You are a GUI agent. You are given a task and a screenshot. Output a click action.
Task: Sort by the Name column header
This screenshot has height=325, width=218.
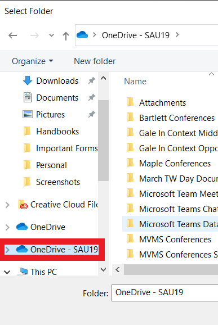(135, 82)
